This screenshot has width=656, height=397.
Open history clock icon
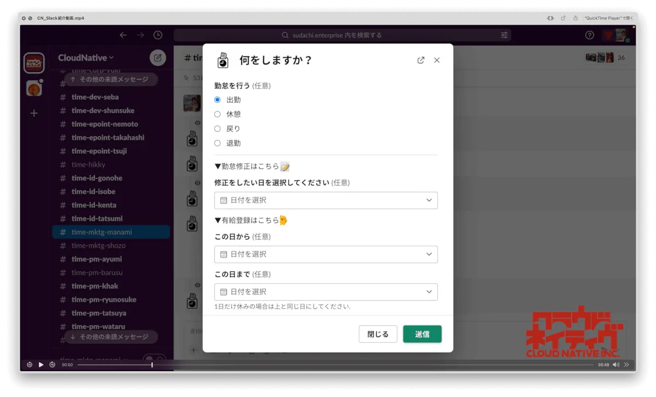158,35
